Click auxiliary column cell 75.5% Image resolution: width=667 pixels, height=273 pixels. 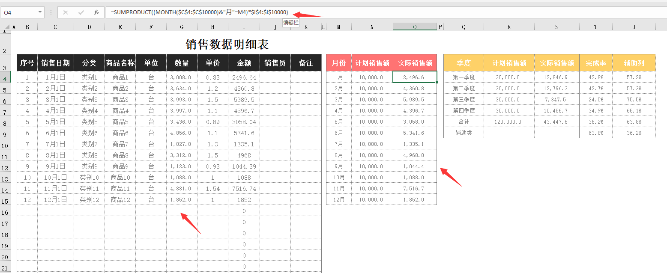[634, 99]
